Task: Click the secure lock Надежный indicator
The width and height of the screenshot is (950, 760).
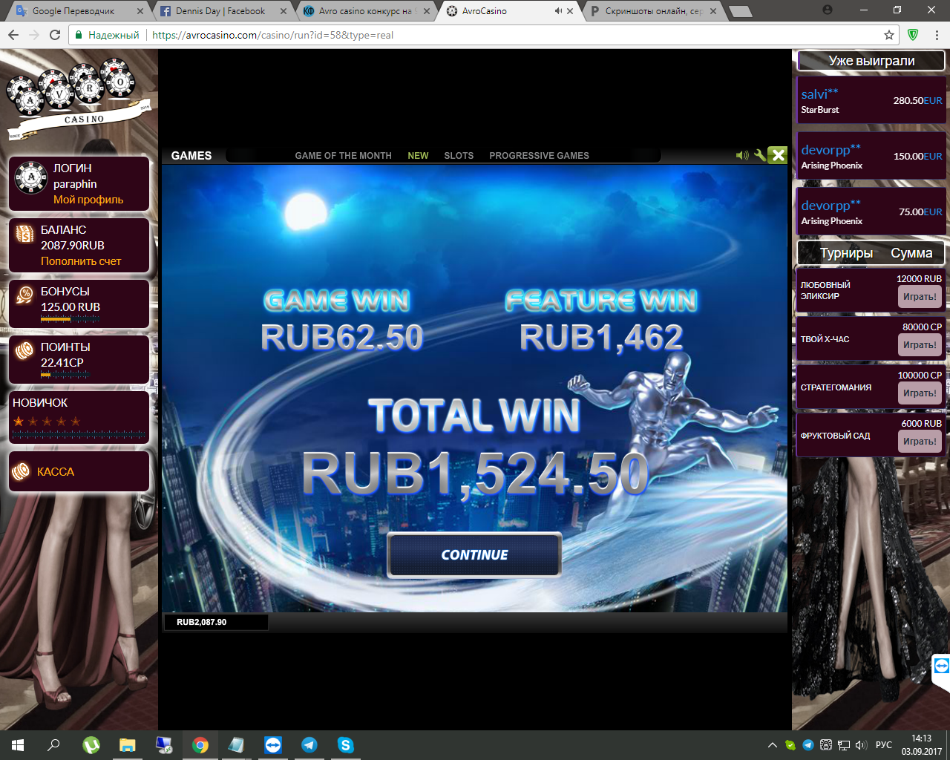Action: tap(107, 35)
